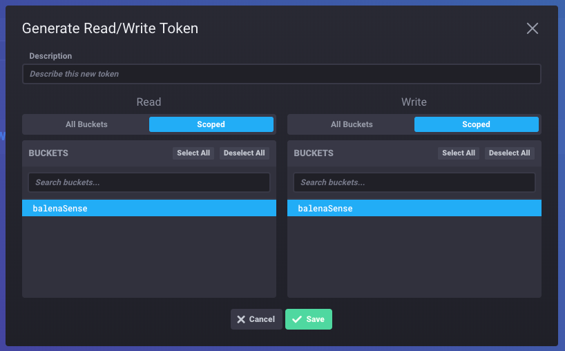Click the Generate Read/Write Token title
Image resolution: width=565 pixels, height=351 pixels.
pos(110,28)
